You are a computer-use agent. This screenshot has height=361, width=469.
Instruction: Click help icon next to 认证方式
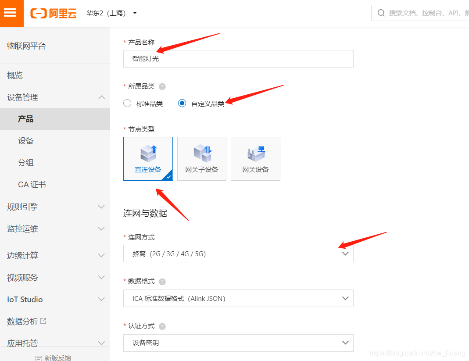(162, 326)
